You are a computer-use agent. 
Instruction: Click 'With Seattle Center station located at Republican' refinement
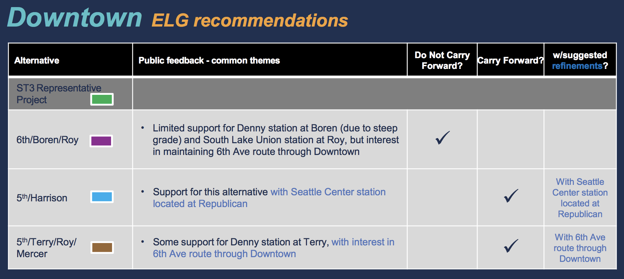tap(580, 198)
